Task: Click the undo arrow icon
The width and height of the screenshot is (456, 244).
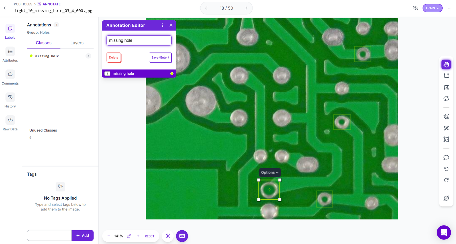Action: [x=446, y=169]
